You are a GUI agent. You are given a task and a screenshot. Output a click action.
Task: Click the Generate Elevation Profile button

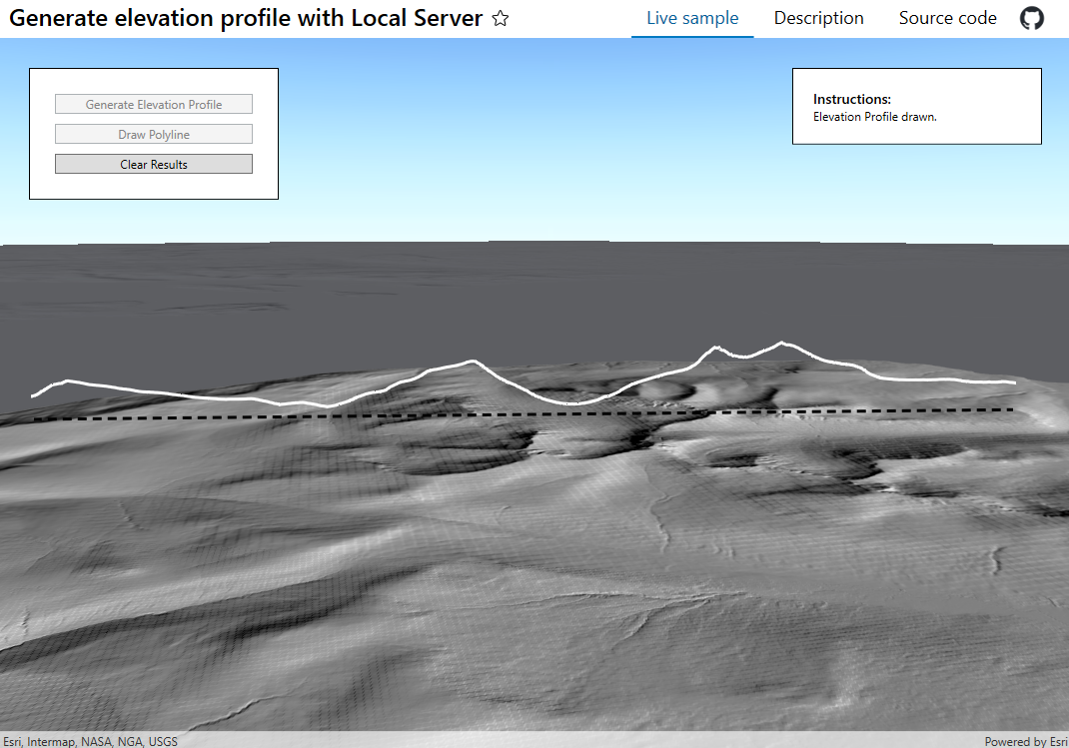point(153,103)
